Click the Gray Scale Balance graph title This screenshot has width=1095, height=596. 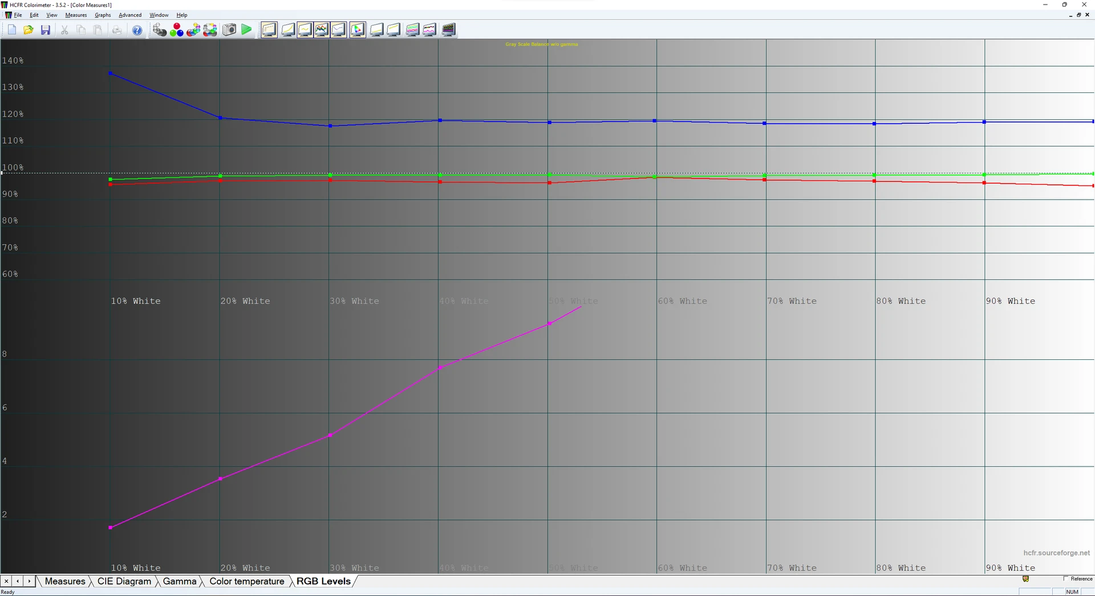pos(541,44)
